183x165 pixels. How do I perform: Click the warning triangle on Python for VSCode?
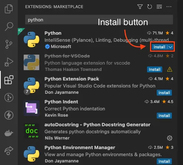click(x=170, y=69)
